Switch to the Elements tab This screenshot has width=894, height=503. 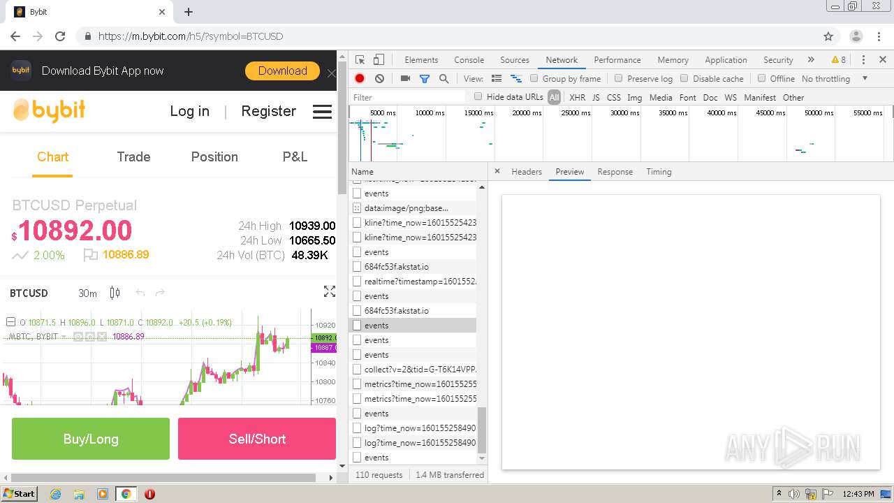[x=421, y=60]
